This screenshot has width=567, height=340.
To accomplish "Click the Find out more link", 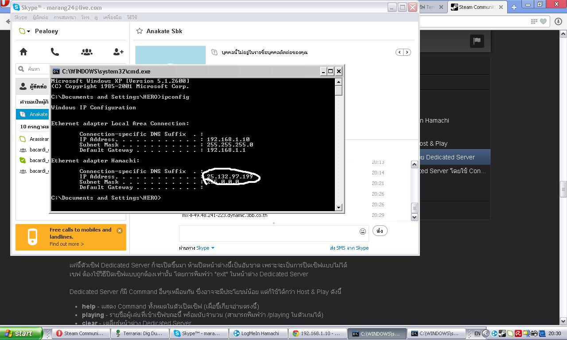I will [66, 244].
